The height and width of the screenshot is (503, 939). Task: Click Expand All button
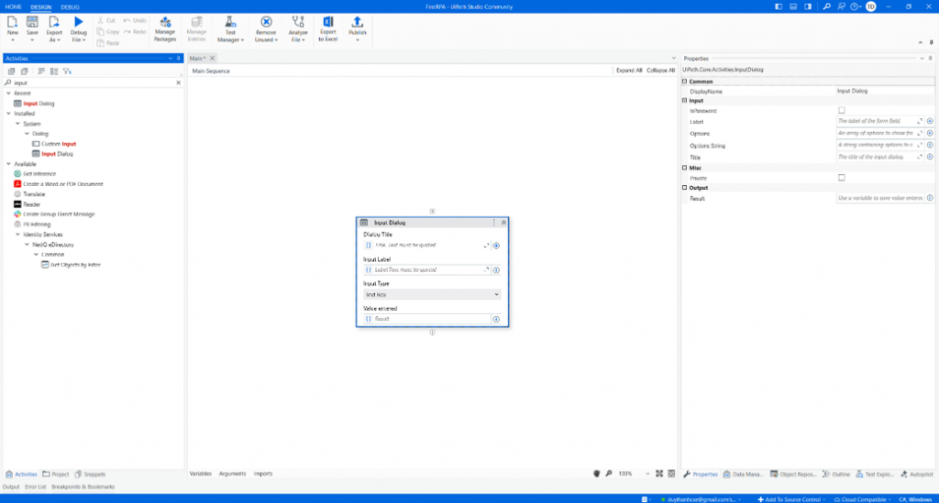click(629, 71)
